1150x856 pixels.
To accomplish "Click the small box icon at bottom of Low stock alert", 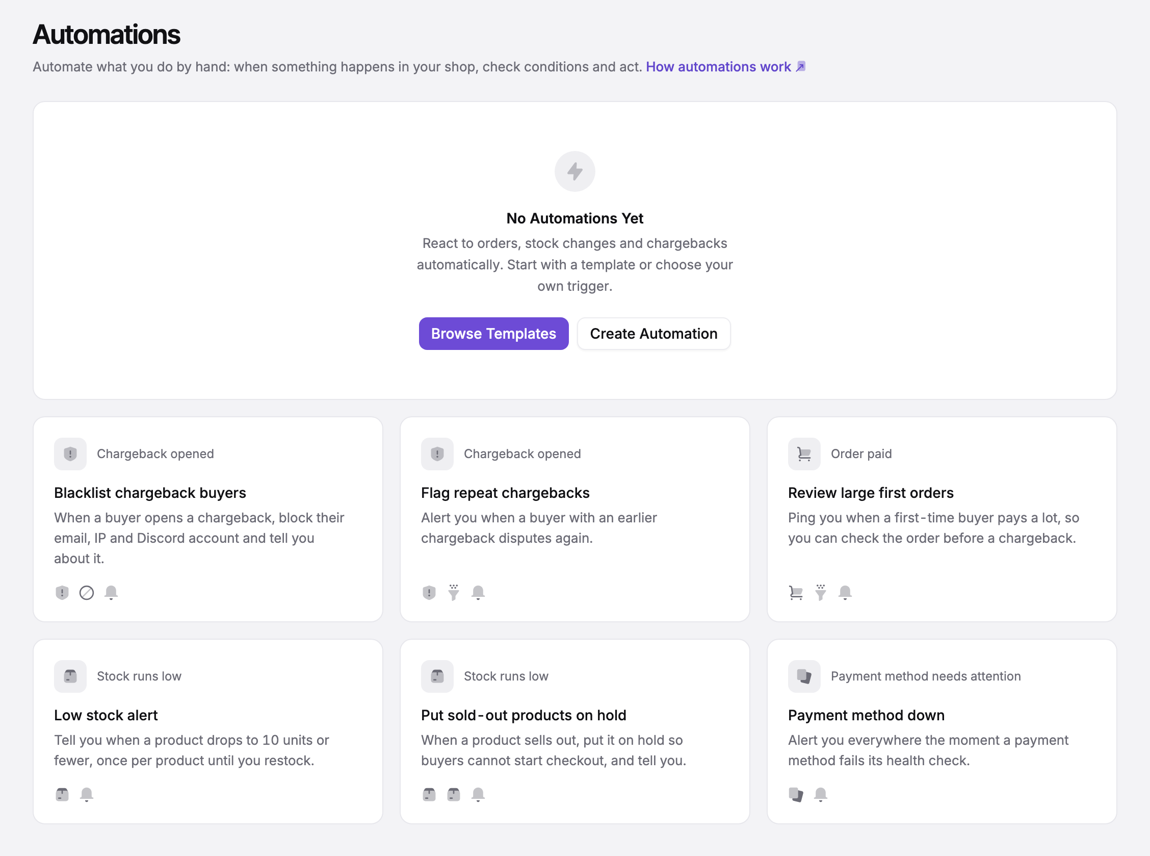I will pyautogui.click(x=62, y=794).
